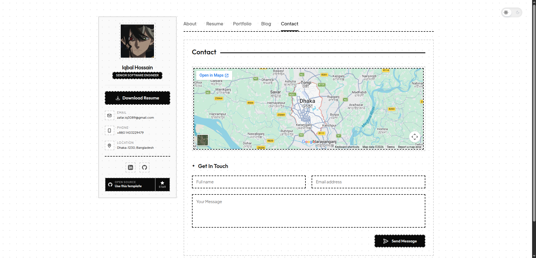536x258 pixels.
Task: Click into the Your Message textarea
Action: click(x=309, y=211)
